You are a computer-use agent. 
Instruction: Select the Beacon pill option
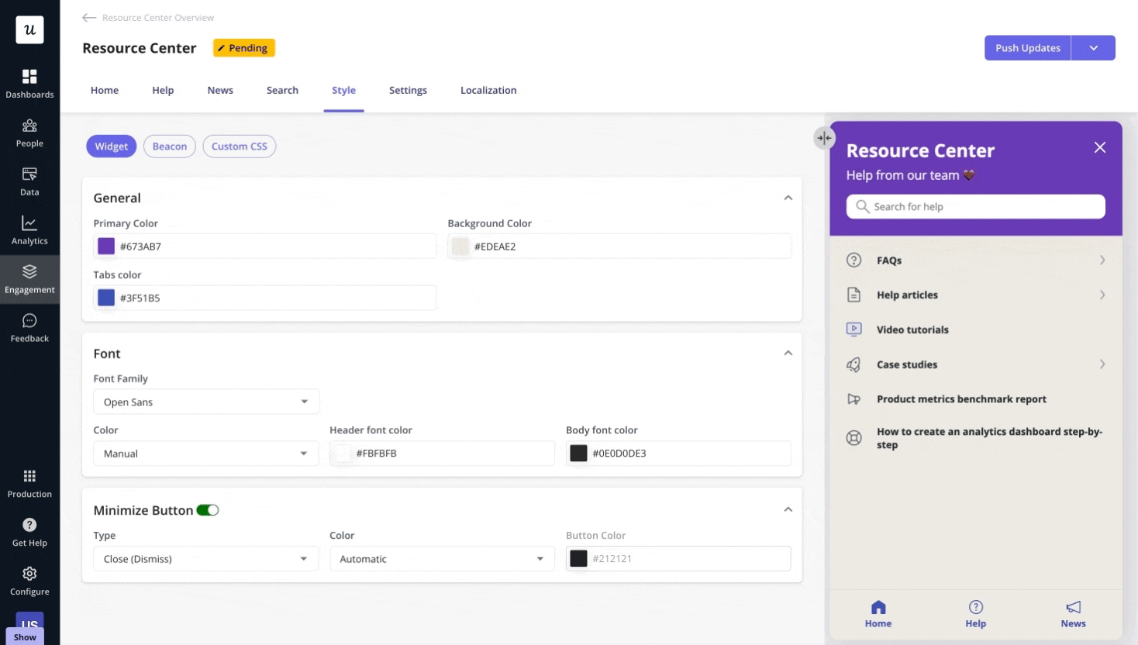click(169, 146)
